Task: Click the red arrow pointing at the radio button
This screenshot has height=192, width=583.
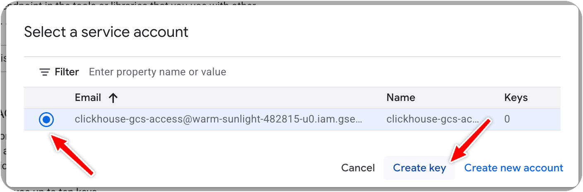Action: coord(75,153)
